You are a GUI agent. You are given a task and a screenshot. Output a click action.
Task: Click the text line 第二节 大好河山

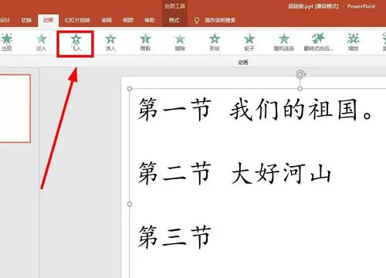coord(235,173)
